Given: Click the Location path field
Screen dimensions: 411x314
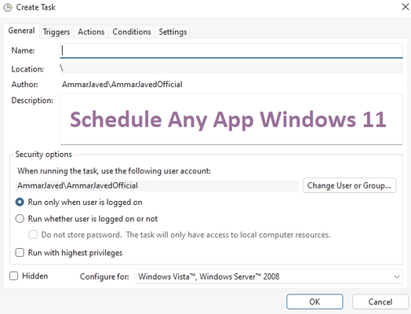Looking at the screenshot, I should click(x=231, y=68).
